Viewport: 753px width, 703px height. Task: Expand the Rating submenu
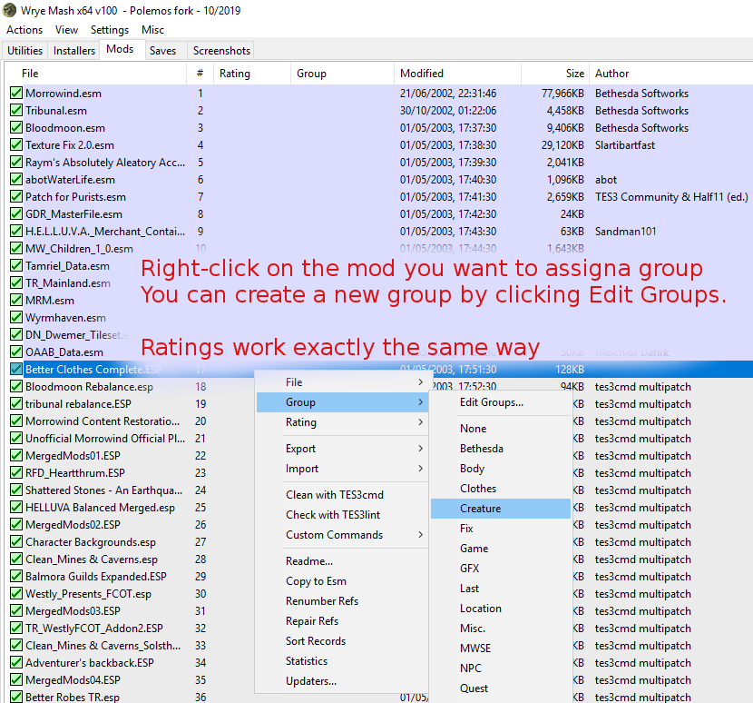342,422
